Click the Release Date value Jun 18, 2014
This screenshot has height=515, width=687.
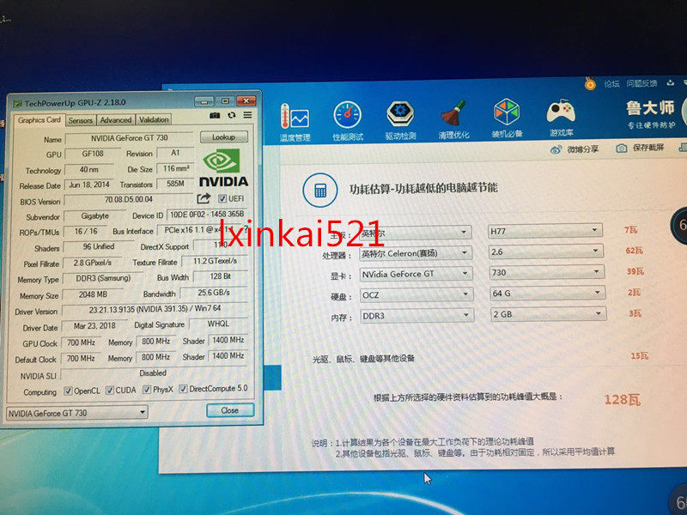[89, 185]
